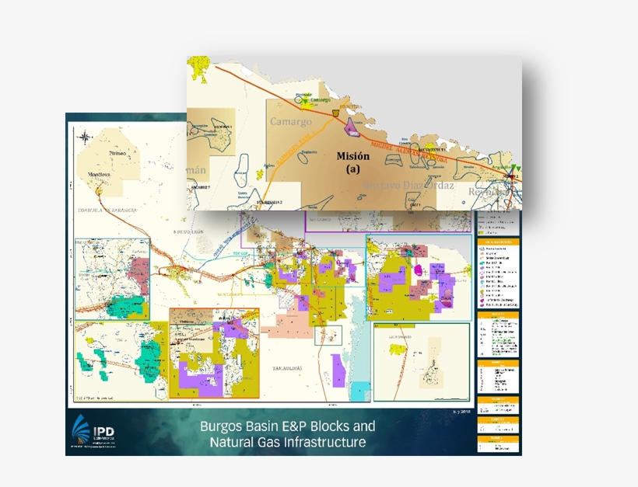The image size is (638, 487).
Task: Collapse the second orange legend section header
Action: click(x=498, y=313)
